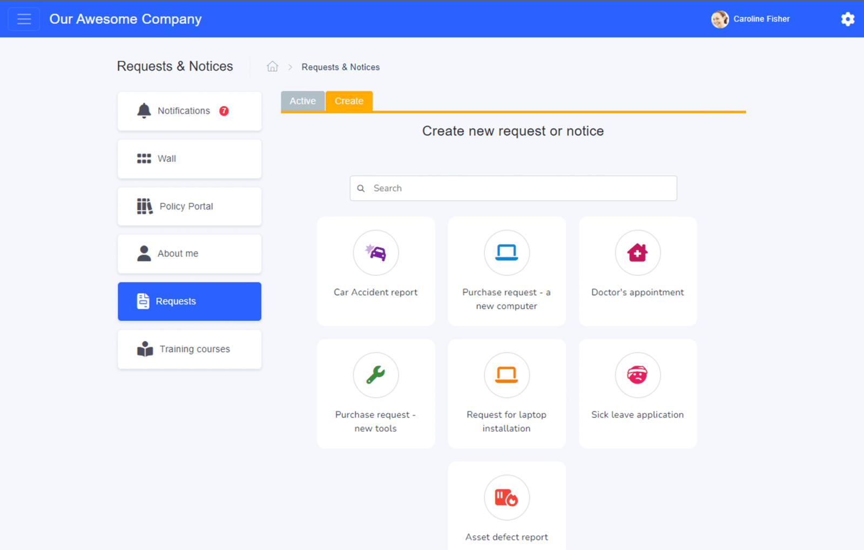Open the hamburger menu in header
Screen dimensions: 864x550
click(x=24, y=19)
